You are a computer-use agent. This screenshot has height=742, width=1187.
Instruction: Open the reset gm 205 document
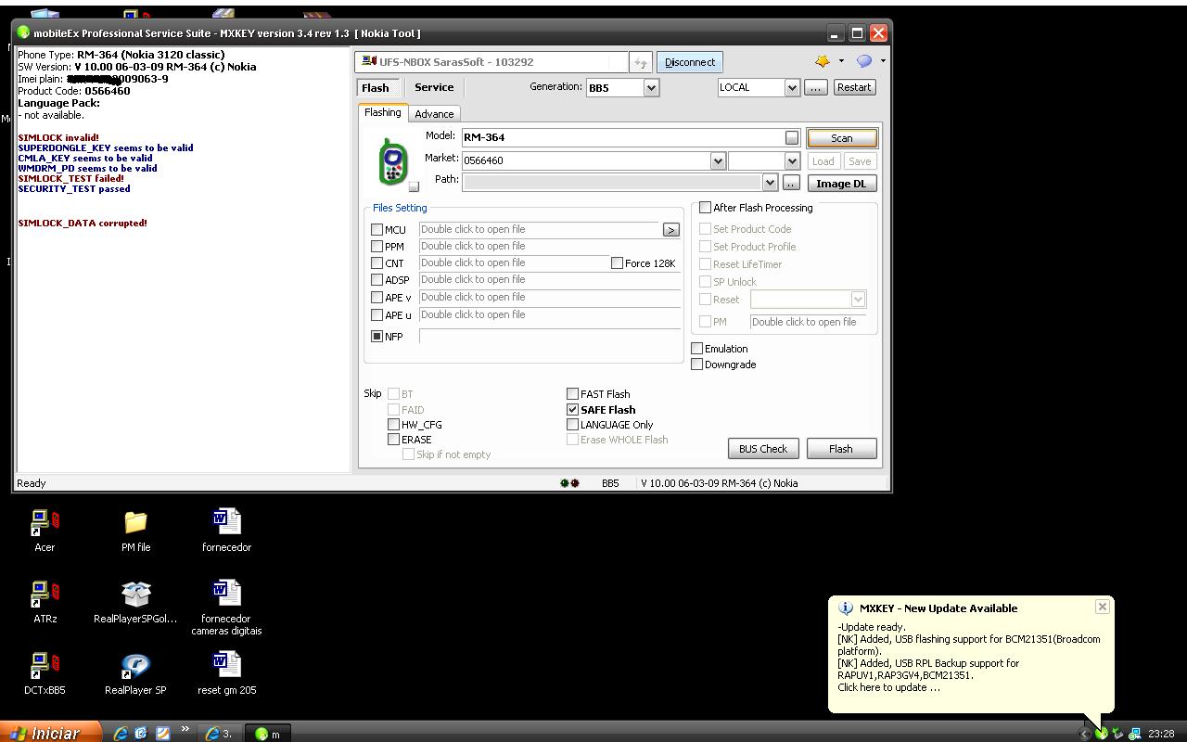(226, 673)
